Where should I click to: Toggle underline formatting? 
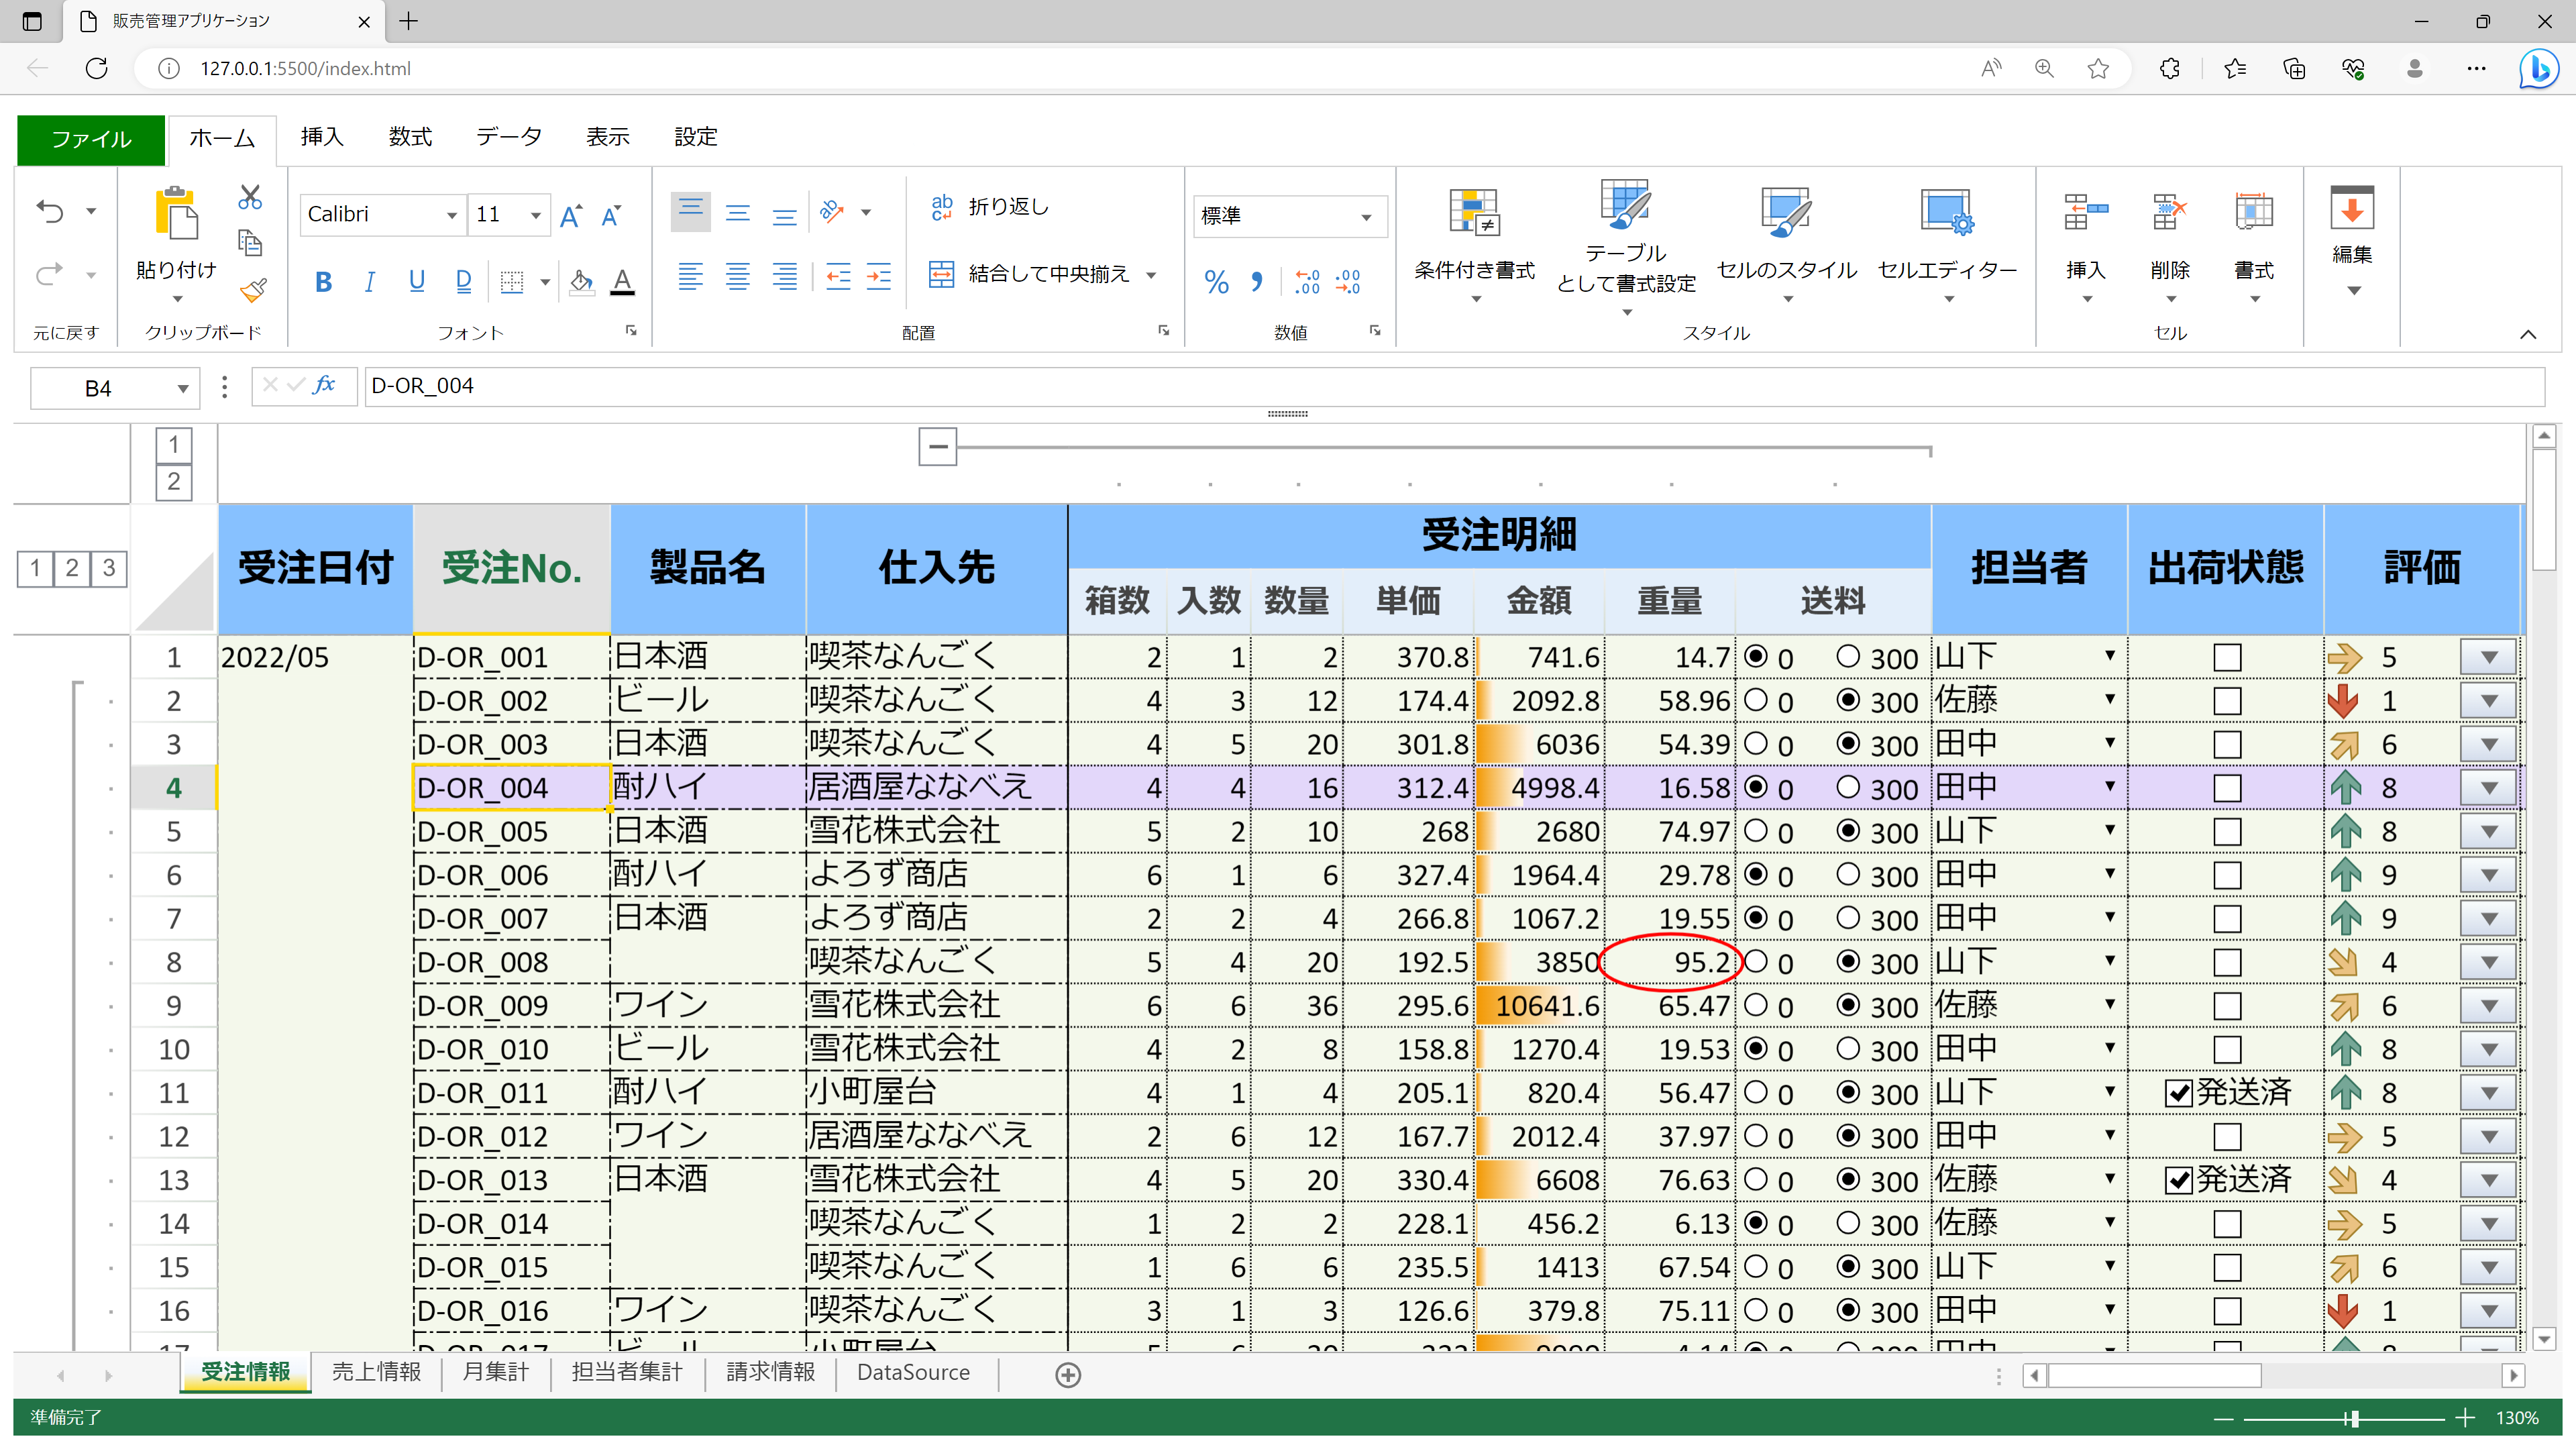coord(417,282)
